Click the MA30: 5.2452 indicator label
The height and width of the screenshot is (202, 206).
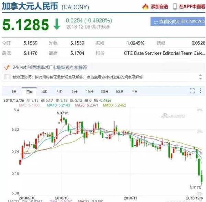coord(114,105)
